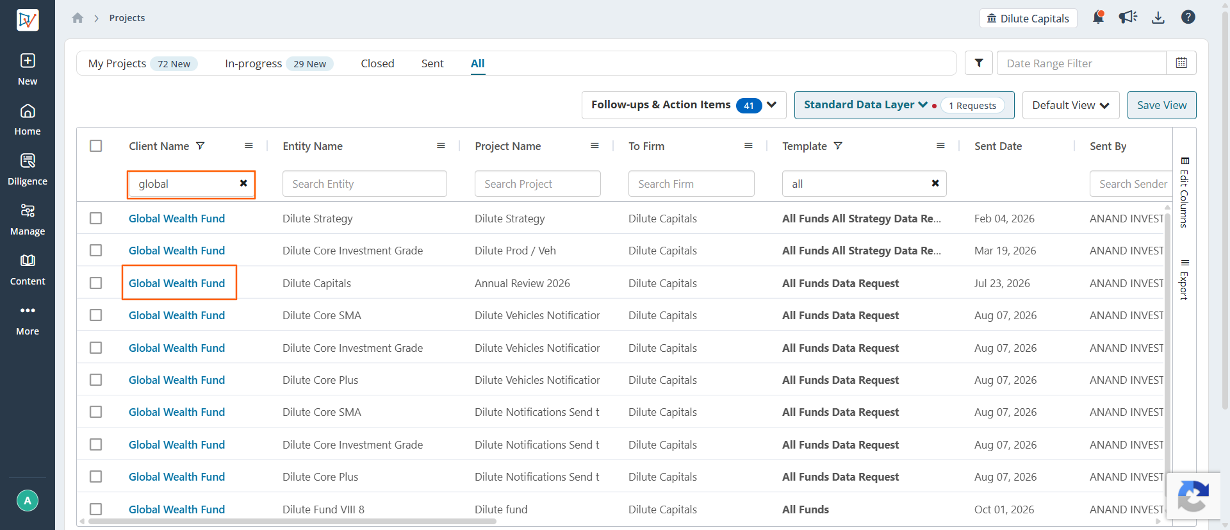Click the New project plus icon

tap(28, 60)
